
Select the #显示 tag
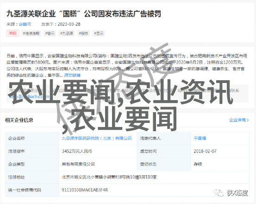pyautogui.click(x=99, y=33)
